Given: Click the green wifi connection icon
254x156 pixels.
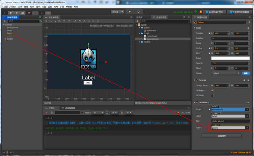Looking at the screenshot, I should coord(196,12).
